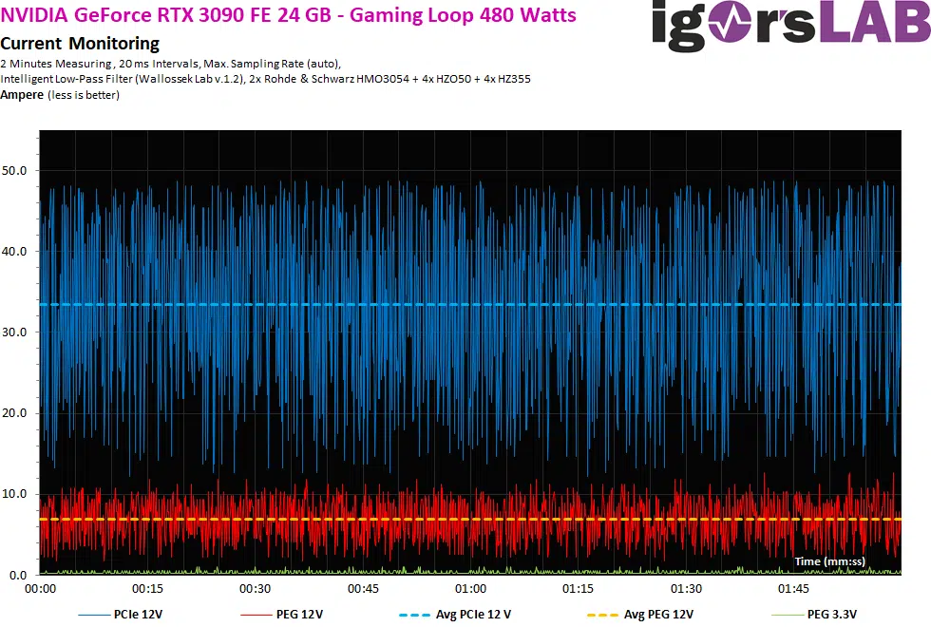Click the 00:45 time axis label
931x627 pixels.
363,589
